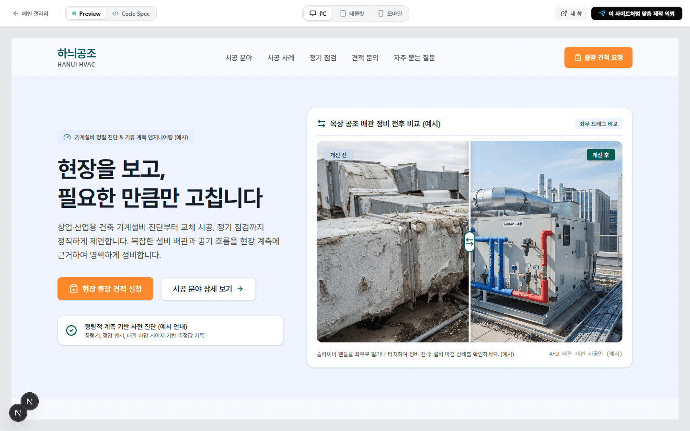Image resolution: width=690 pixels, height=431 pixels.
Task: Click the lower N badge icon
Action: [x=18, y=413]
